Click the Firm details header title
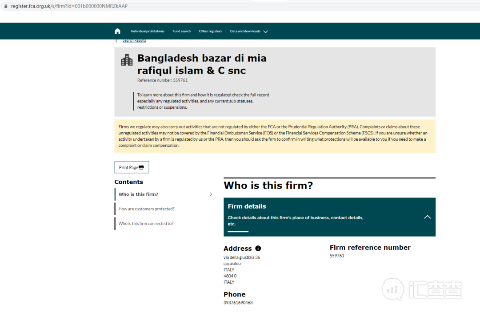 click(247, 206)
